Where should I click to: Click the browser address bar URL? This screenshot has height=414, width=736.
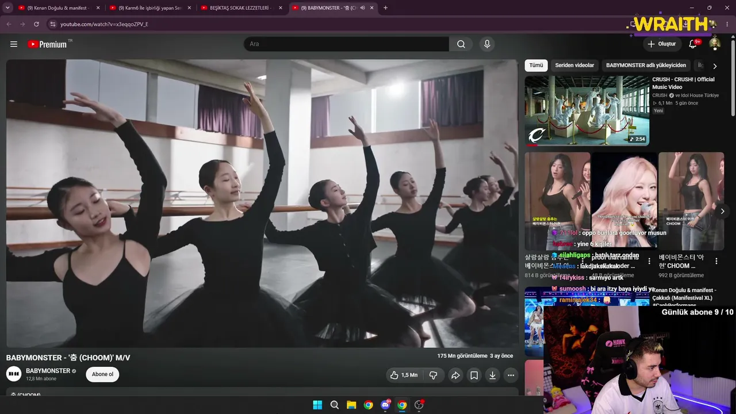(104, 24)
